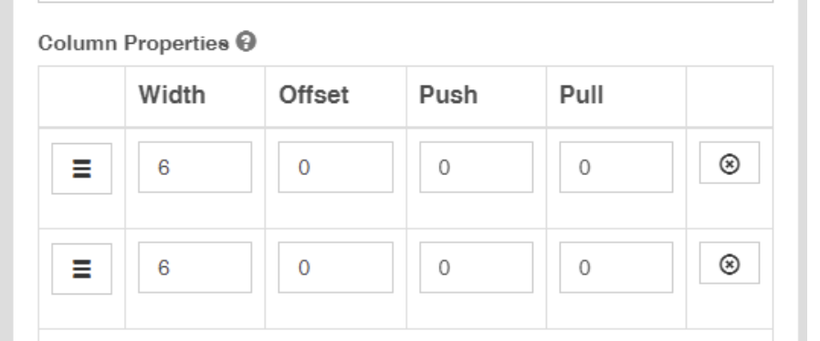
Task: Click the second row Width field
Action: (x=195, y=267)
